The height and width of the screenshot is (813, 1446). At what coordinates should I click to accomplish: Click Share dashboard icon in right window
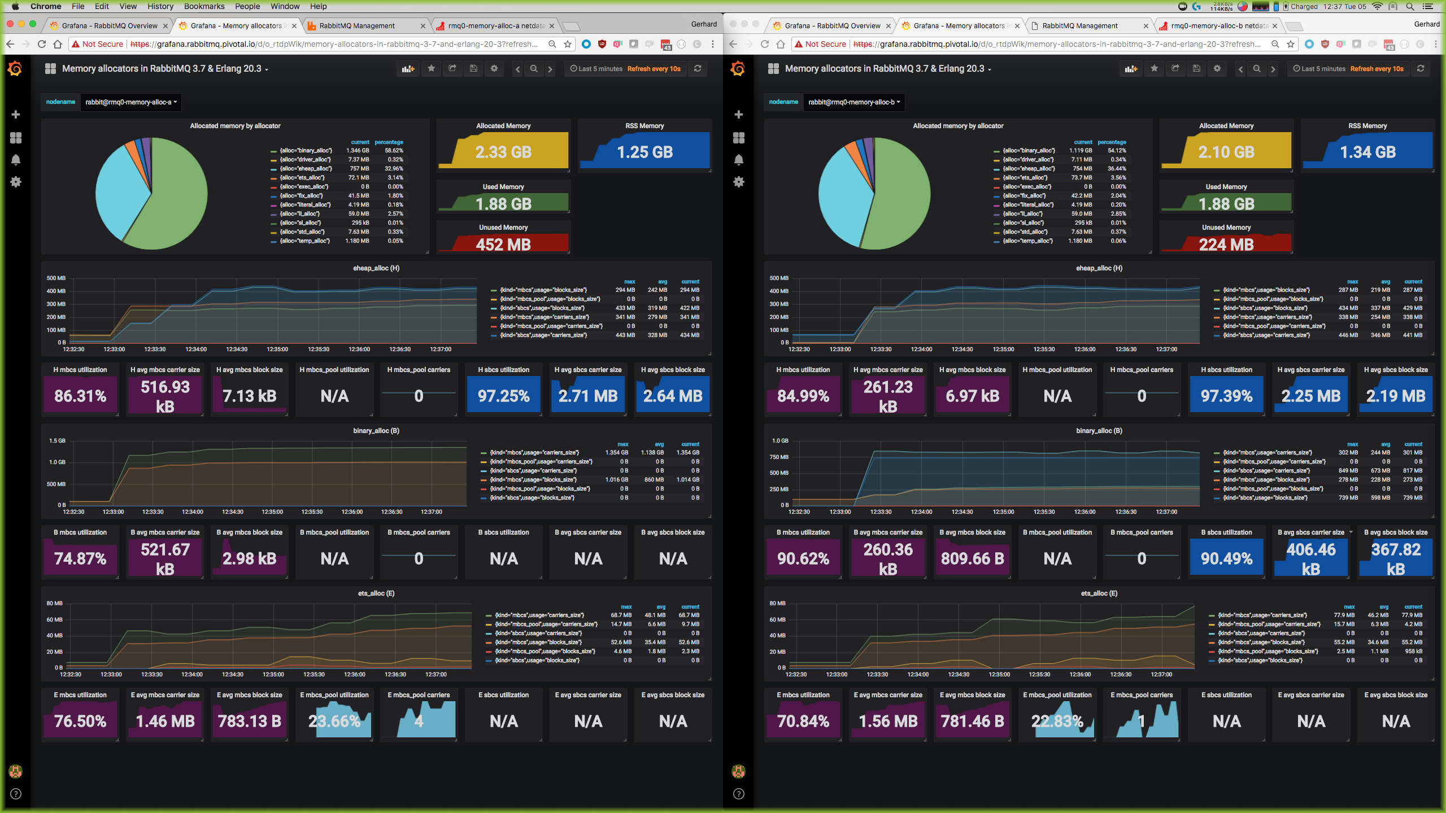coord(1175,69)
